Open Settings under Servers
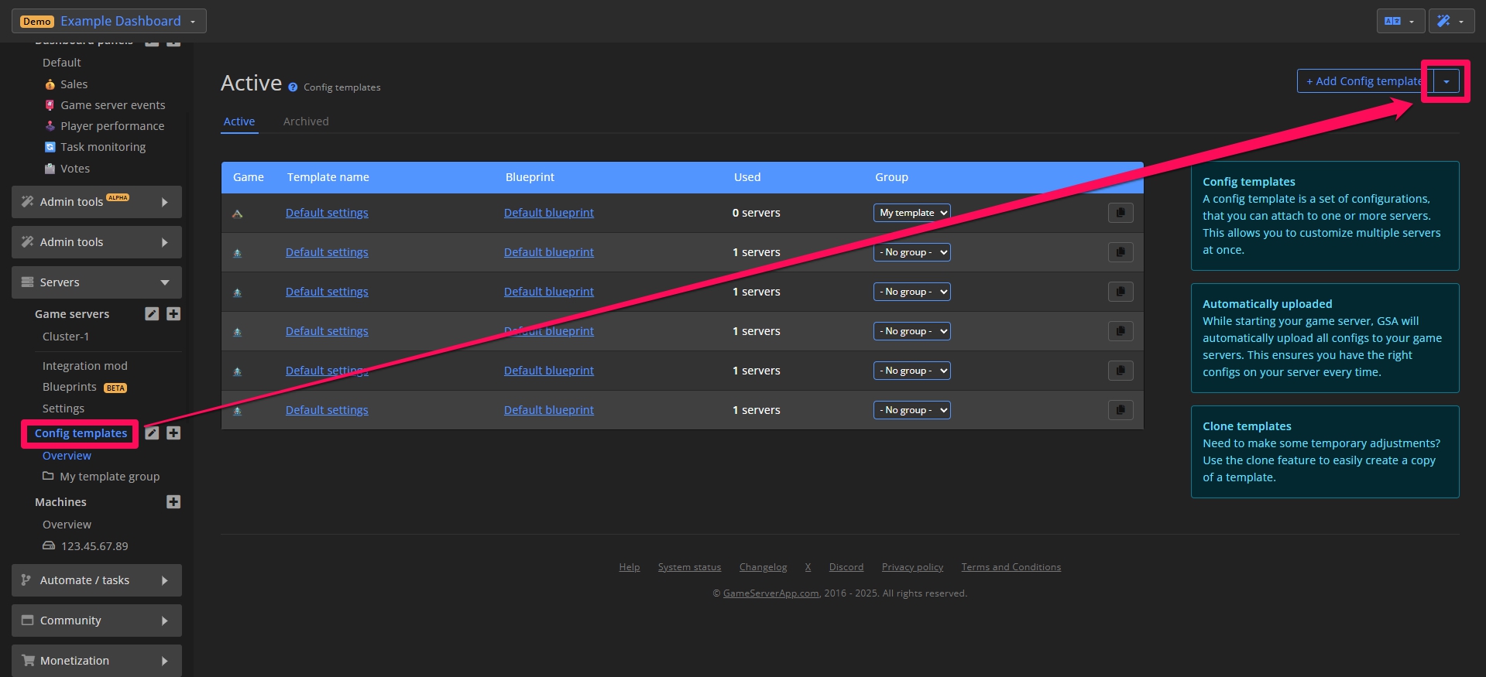Image resolution: width=1486 pixels, height=677 pixels. [63, 409]
